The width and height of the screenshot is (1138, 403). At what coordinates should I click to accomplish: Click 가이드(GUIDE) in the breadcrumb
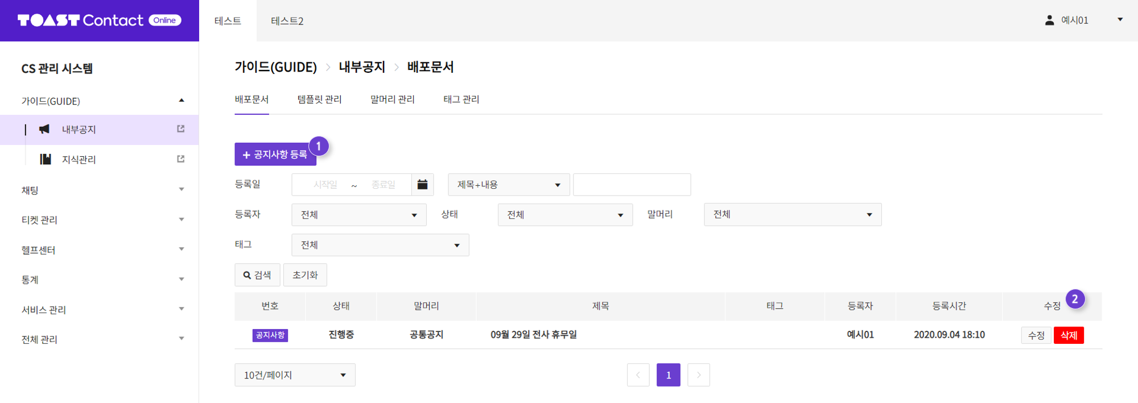[x=276, y=67]
